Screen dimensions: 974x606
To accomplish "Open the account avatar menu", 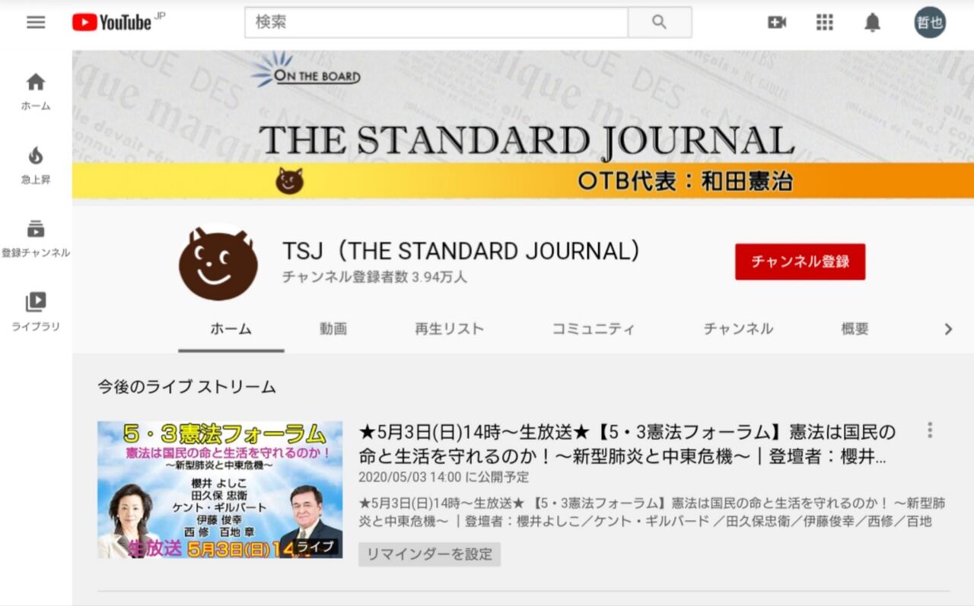I will point(930,23).
